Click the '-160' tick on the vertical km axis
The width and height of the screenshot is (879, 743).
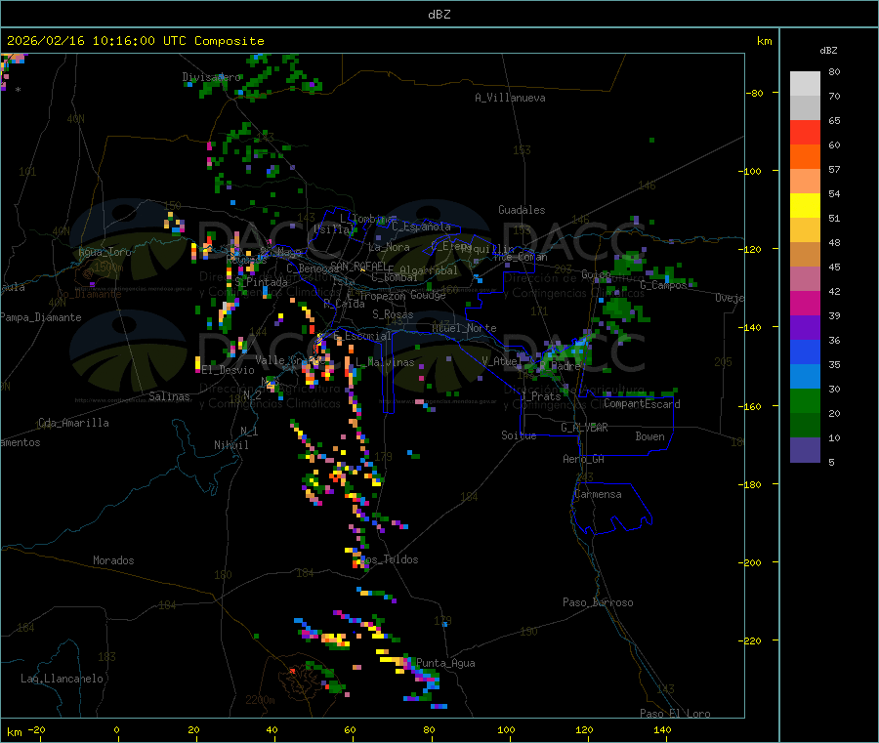pyautogui.click(x=752, y=406)
